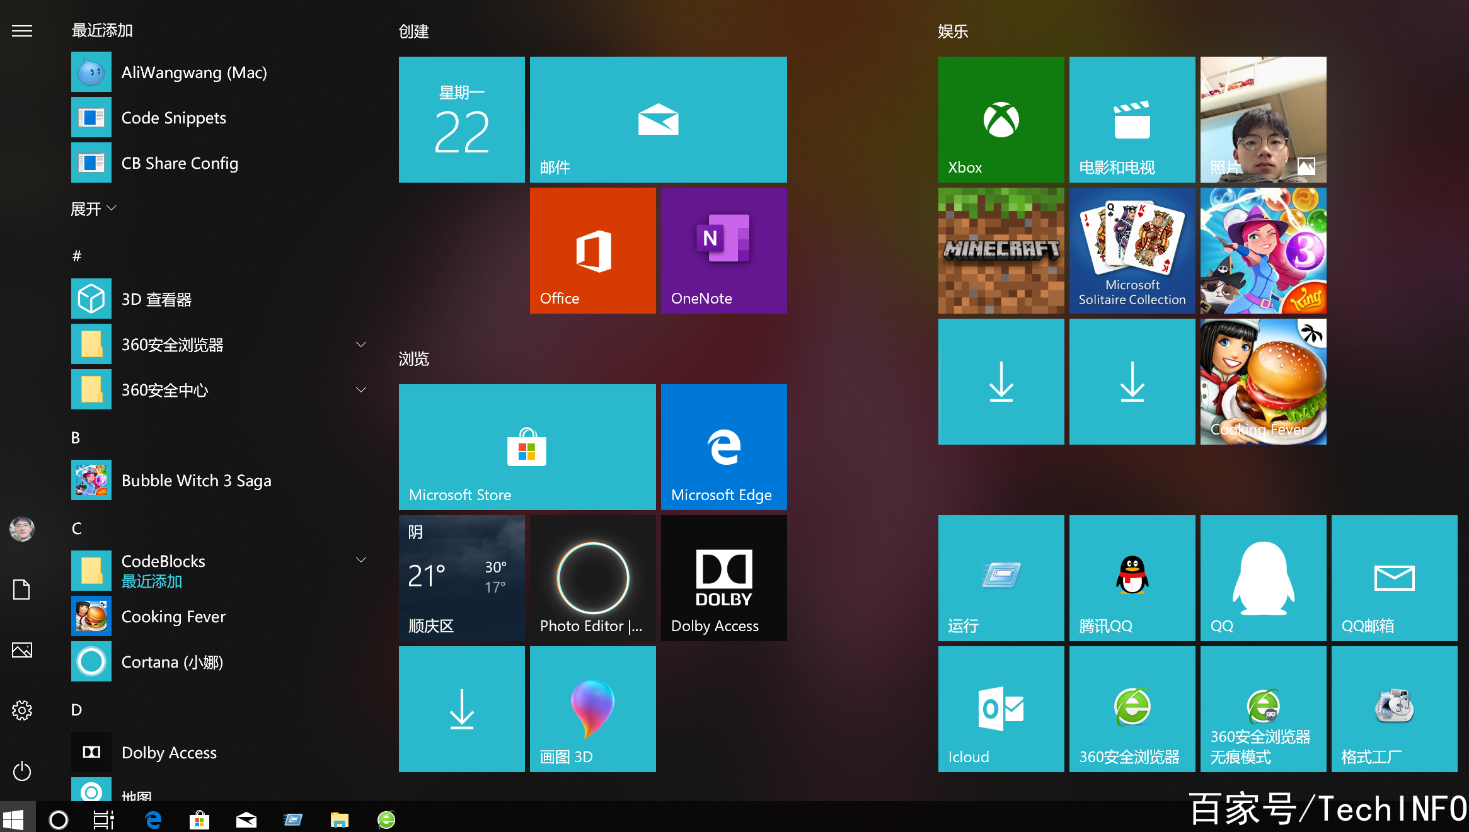Click 展开 to expand recently added
1469x832 pixels.
tap(94, 208)
